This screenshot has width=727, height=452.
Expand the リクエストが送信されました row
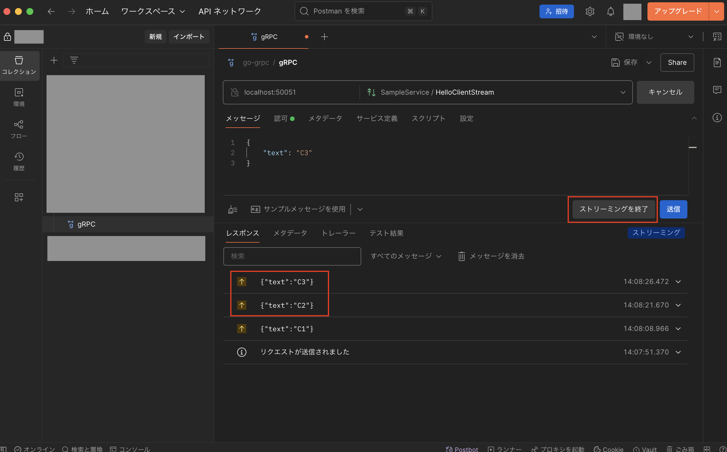pyautogui.click(x=678, y=352)
